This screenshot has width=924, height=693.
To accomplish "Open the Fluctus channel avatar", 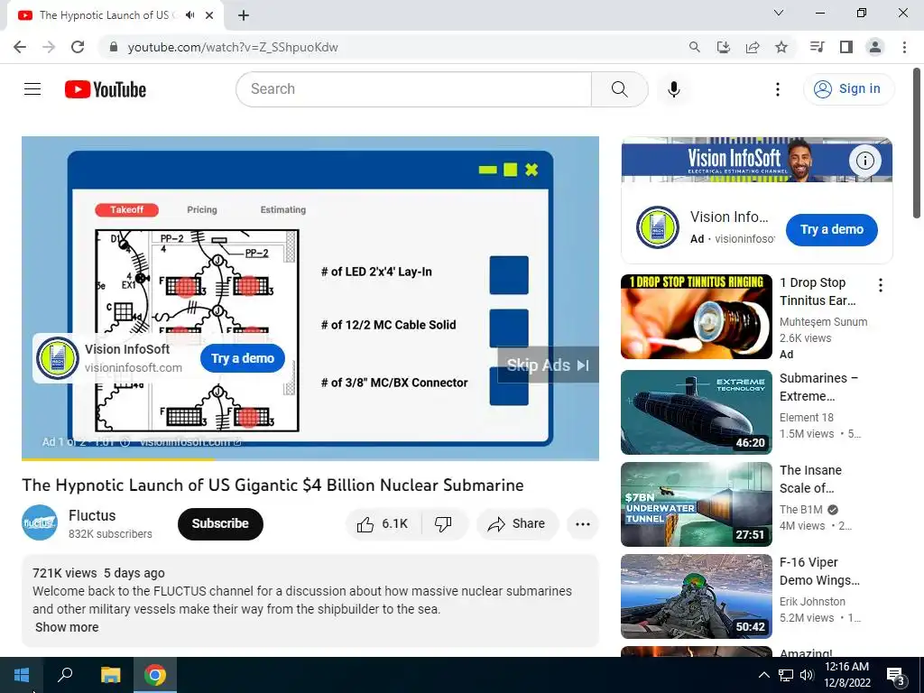I will tap(40, 522).
